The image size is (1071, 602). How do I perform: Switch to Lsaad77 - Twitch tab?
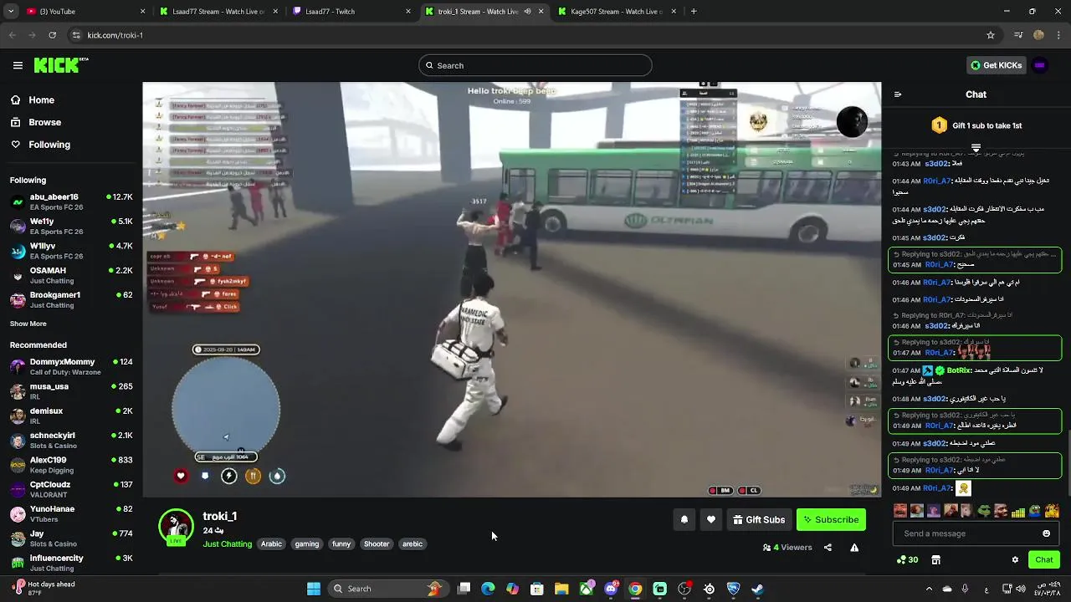pyautogui.click(x=351, y=12)
